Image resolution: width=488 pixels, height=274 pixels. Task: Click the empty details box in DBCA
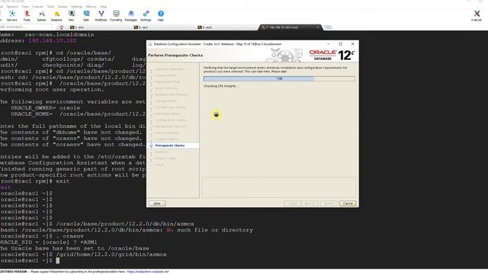coord(279,187)
